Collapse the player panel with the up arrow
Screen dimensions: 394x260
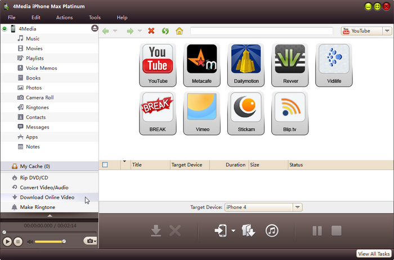click(x=50, y=215)
